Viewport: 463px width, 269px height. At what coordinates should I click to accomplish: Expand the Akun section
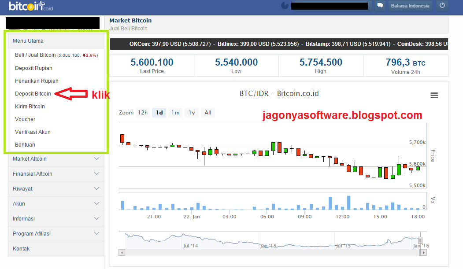(x=56, y=204)
